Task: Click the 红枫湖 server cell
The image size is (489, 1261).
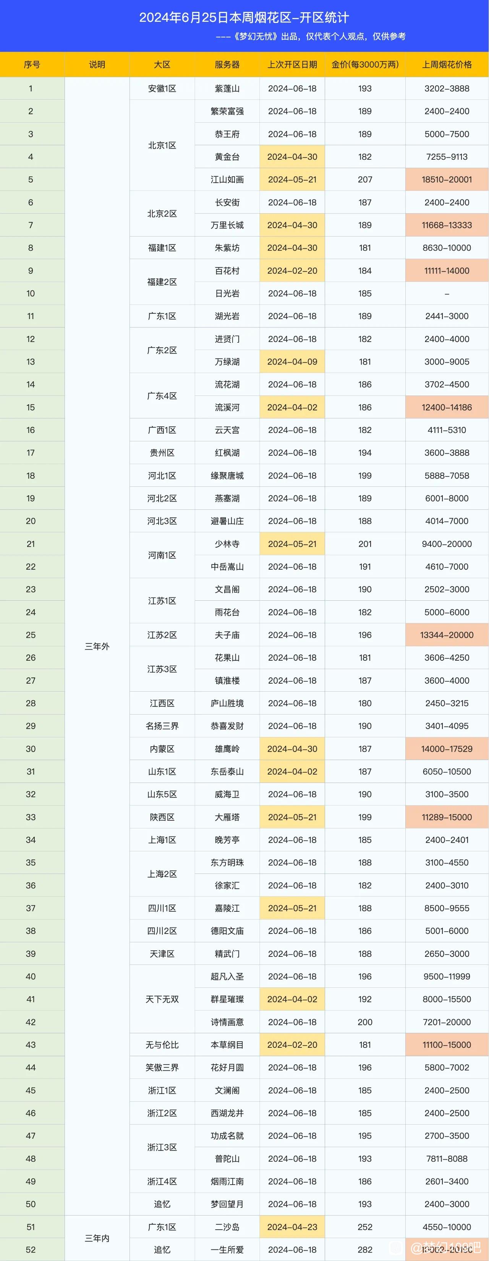Action: [x=227, y=453]
